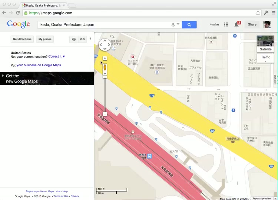
Task: Click the print icon
Action: [74, 39]
